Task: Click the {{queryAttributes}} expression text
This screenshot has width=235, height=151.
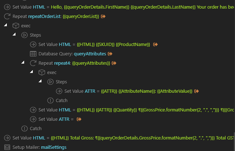Action: [91, 63]
